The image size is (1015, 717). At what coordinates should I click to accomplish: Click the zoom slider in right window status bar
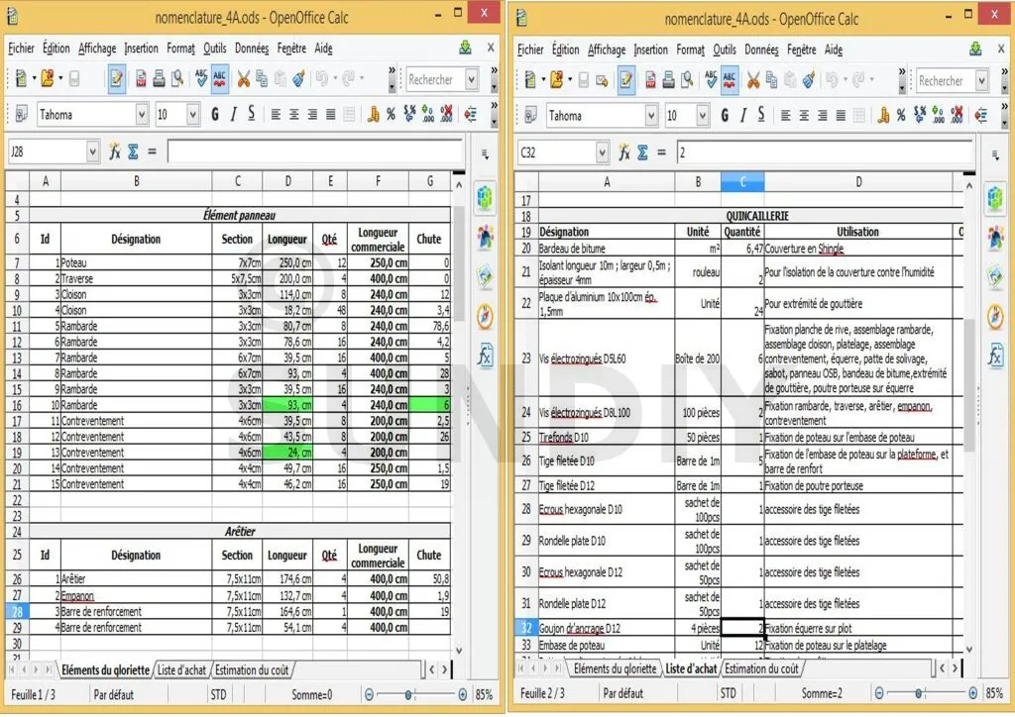pos(917,693)
